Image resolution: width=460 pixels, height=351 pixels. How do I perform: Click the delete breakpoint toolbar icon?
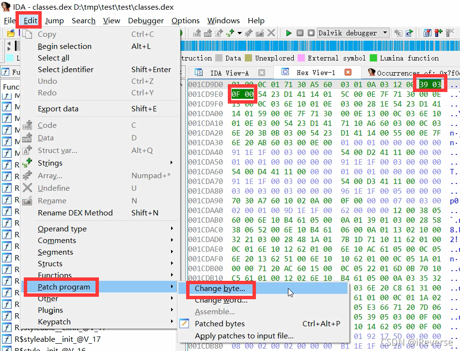[x=450, y=33]
